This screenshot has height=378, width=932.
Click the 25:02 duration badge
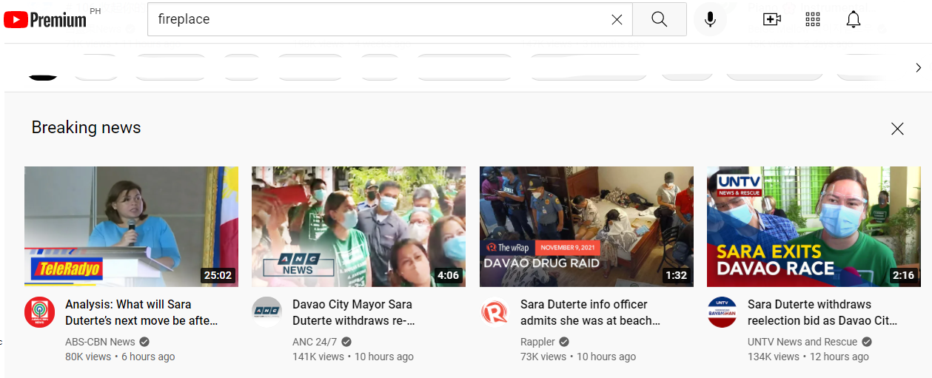point(218,275)
